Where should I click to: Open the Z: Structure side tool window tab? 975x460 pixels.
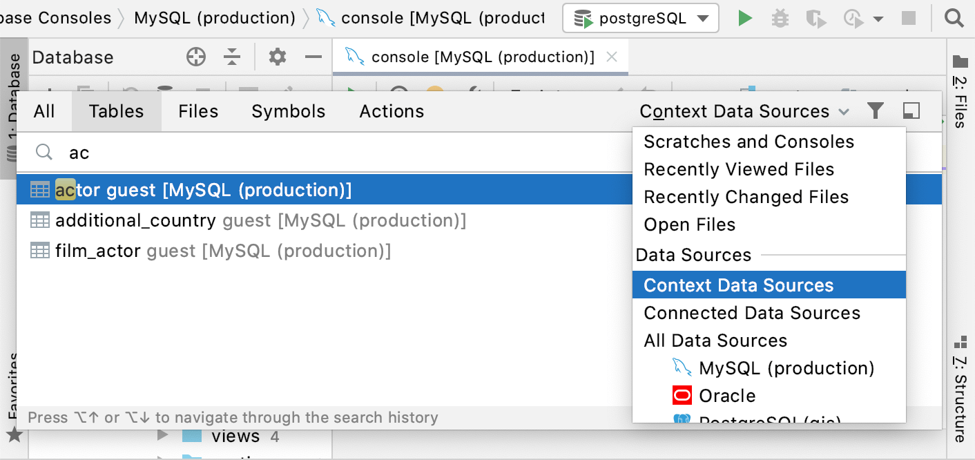[960, 389]
